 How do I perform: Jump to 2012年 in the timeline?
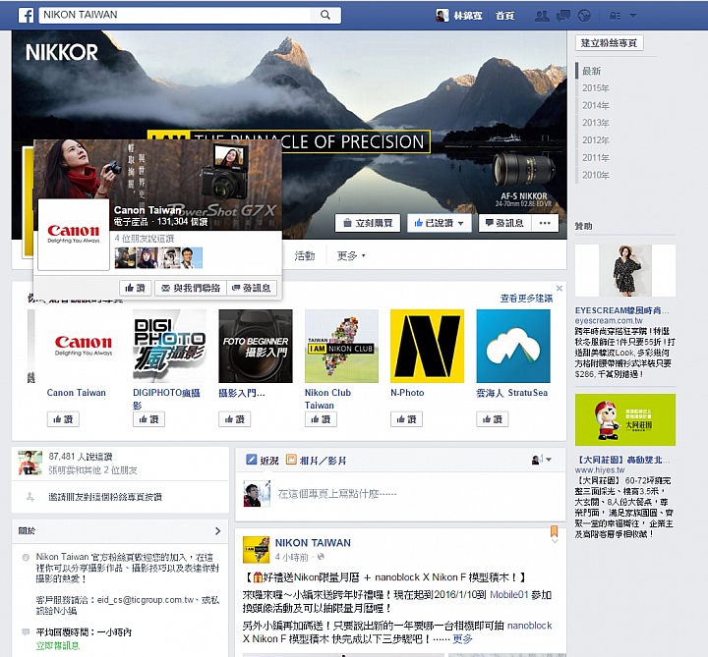596,140
